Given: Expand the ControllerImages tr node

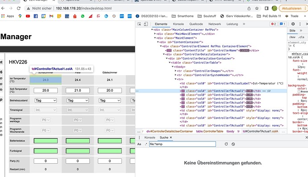Looking at the screenshot, I should [x=175, y=71].
